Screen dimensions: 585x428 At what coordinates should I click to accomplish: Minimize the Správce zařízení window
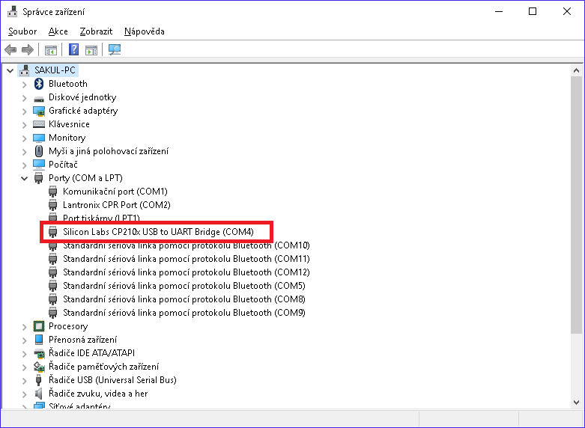[499, 11]
